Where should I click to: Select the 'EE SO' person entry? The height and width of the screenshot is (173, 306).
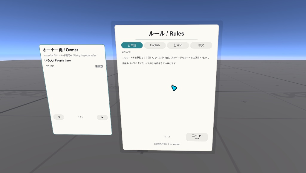(50, 66)
